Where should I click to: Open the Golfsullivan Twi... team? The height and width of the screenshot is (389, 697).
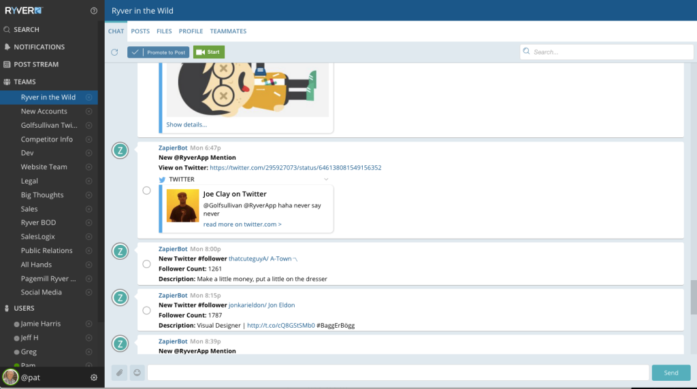pos(49,125)
